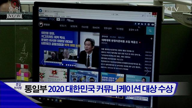This screenshot has height=108, width=192.
Task: Select the 채용공고 tab
Action: coord(121,37)
